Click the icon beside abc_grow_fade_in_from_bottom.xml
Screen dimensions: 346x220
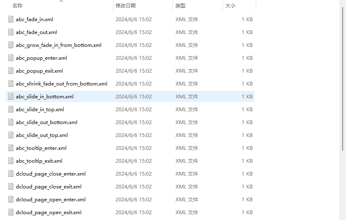11,45
